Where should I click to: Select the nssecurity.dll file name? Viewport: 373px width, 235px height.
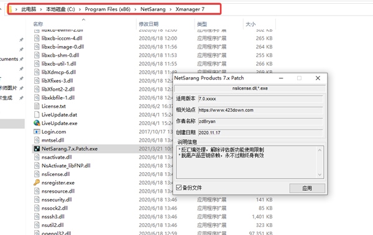(x=57, y=200)
